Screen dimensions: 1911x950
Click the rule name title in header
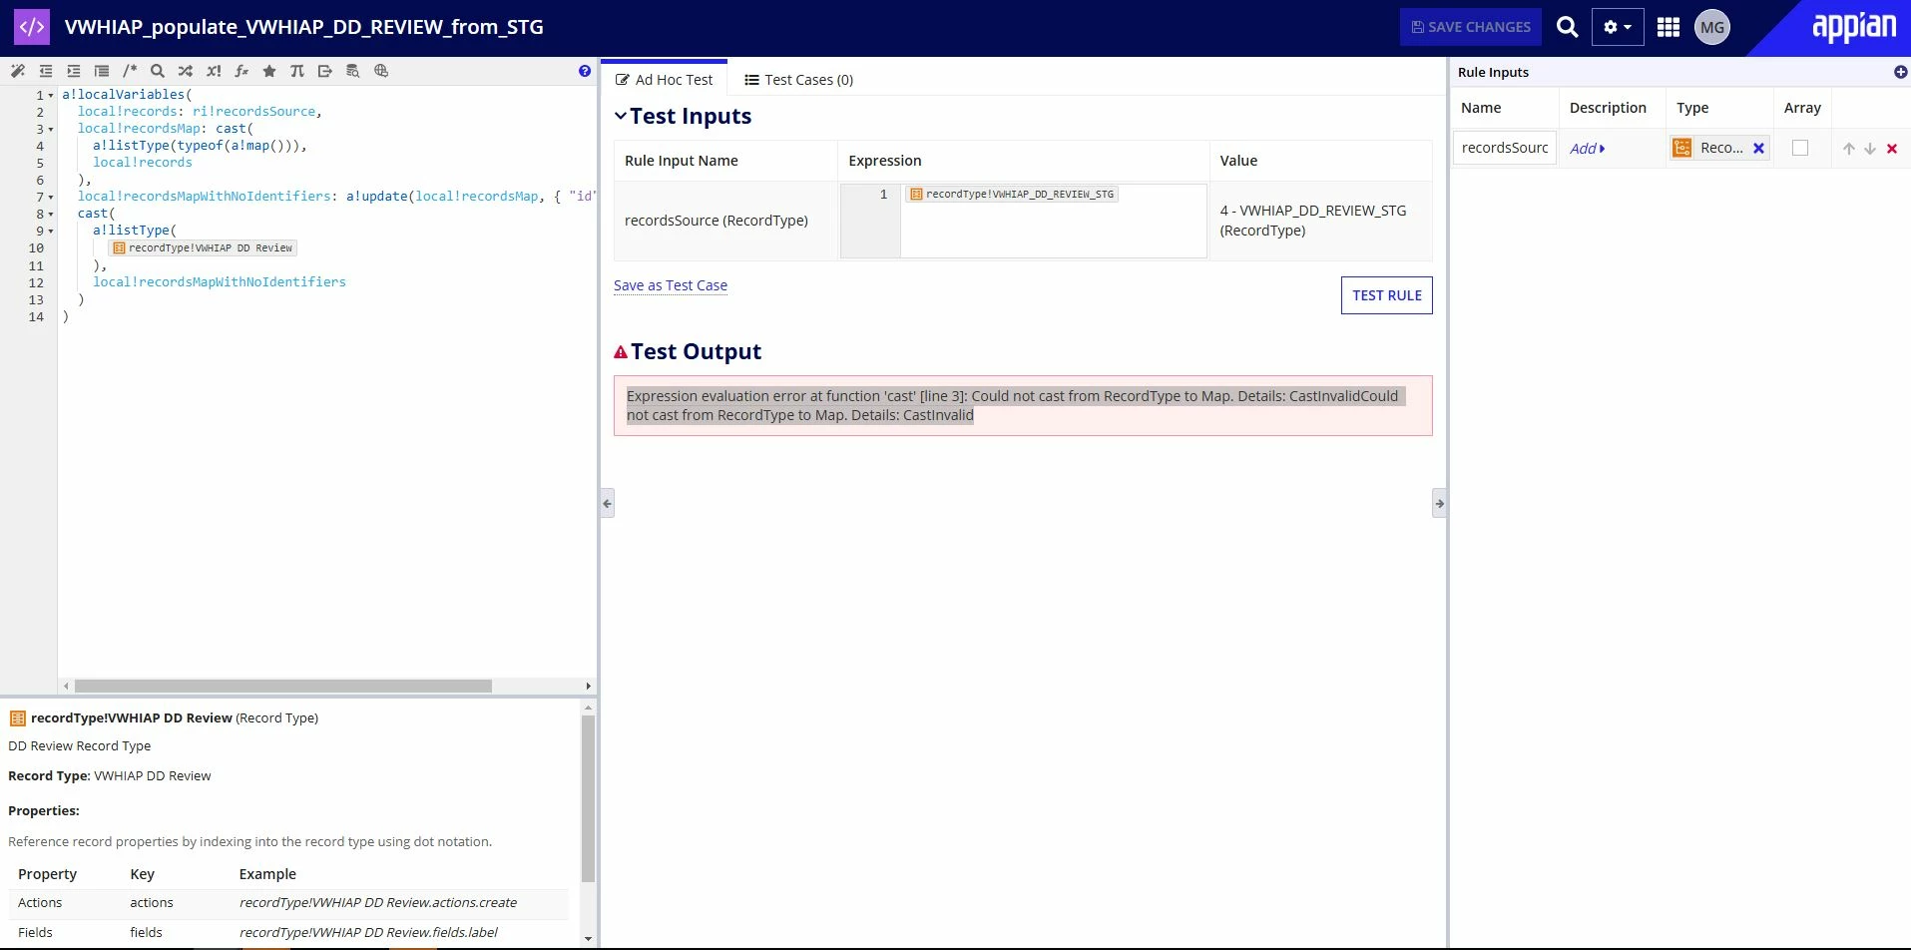tap(304, 27)
